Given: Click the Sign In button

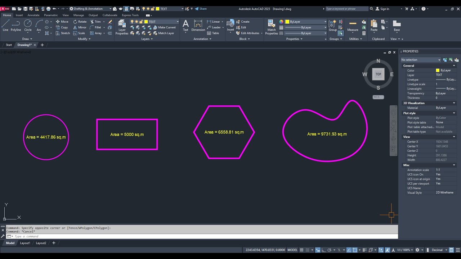Looking at the screenshot, I should [382, 9].
